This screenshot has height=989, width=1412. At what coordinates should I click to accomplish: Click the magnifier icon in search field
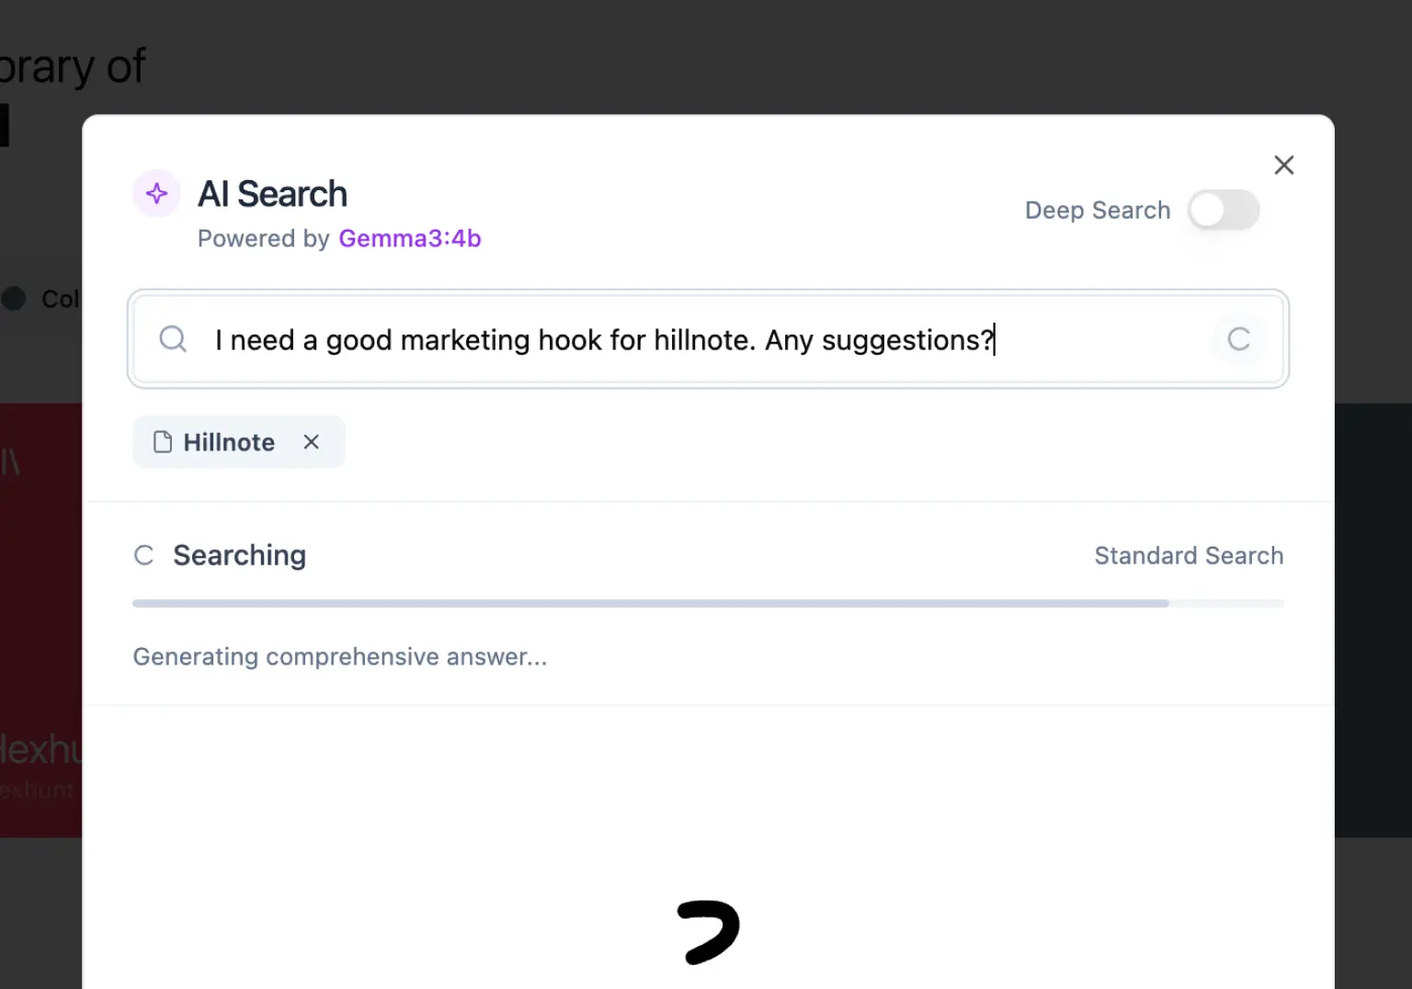[173, 339]
